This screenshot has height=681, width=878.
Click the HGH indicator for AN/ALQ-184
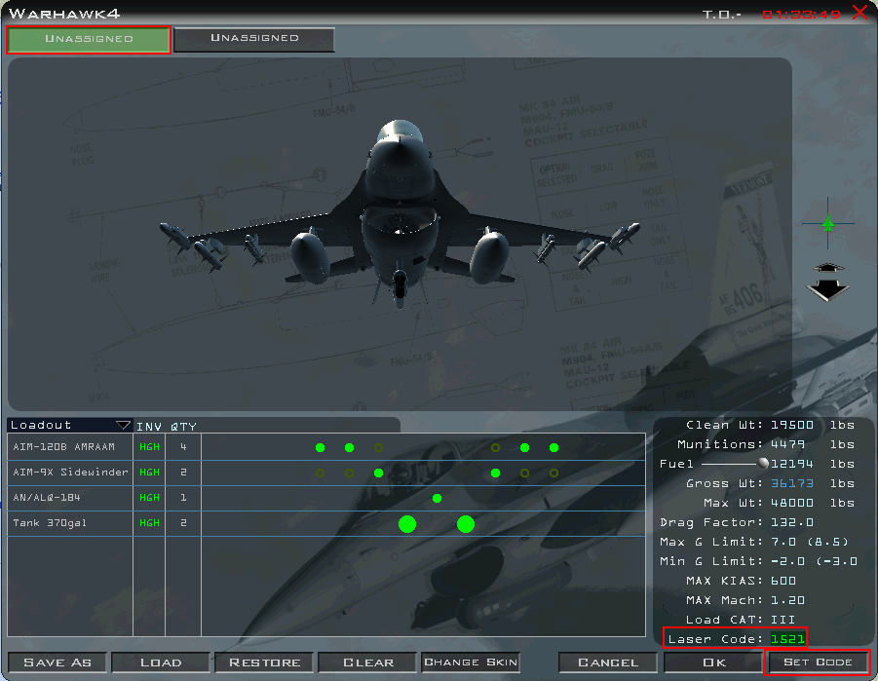(148, 497)
